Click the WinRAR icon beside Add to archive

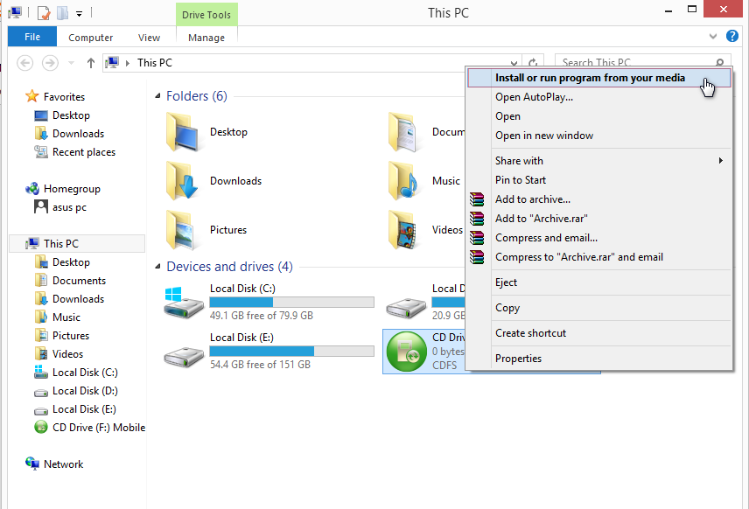tap(477, 199)
